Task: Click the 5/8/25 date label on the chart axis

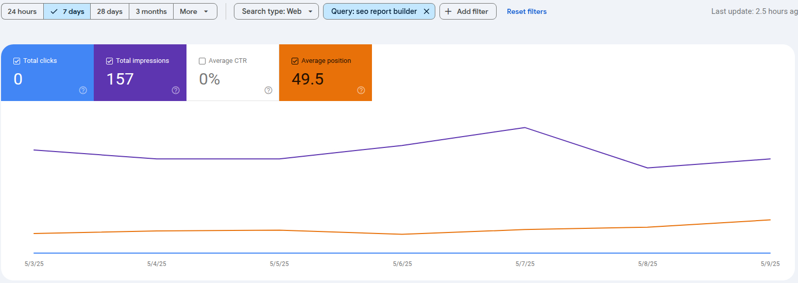Action: point(648,264)
